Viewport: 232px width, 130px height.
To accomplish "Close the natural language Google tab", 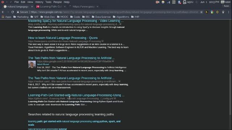I will tap(32, 6).
